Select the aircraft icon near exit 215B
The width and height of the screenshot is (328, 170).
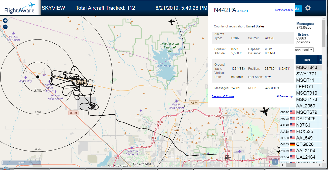point(227,157)
